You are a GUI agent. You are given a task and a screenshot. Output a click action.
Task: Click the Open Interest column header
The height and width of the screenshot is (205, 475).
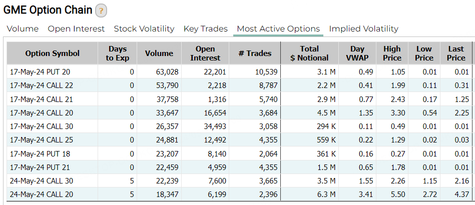coord(205,53)
